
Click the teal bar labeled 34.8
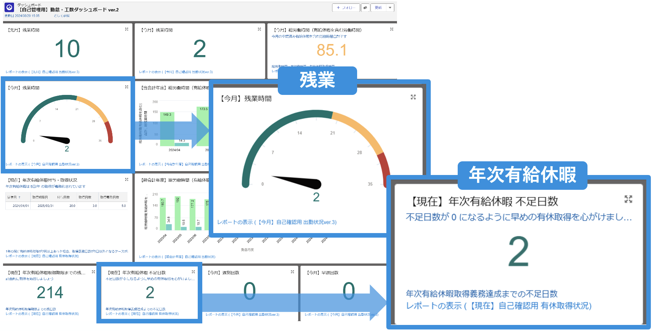169,227
